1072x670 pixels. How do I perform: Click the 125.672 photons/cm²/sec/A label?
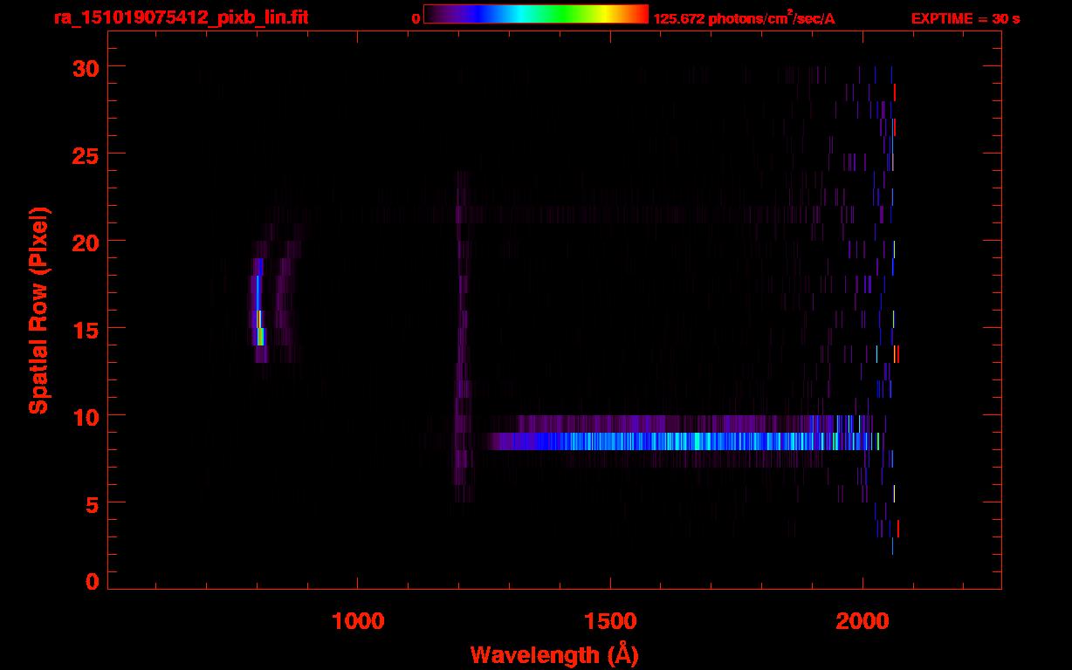pyautogui.click(x=744, y=17)
